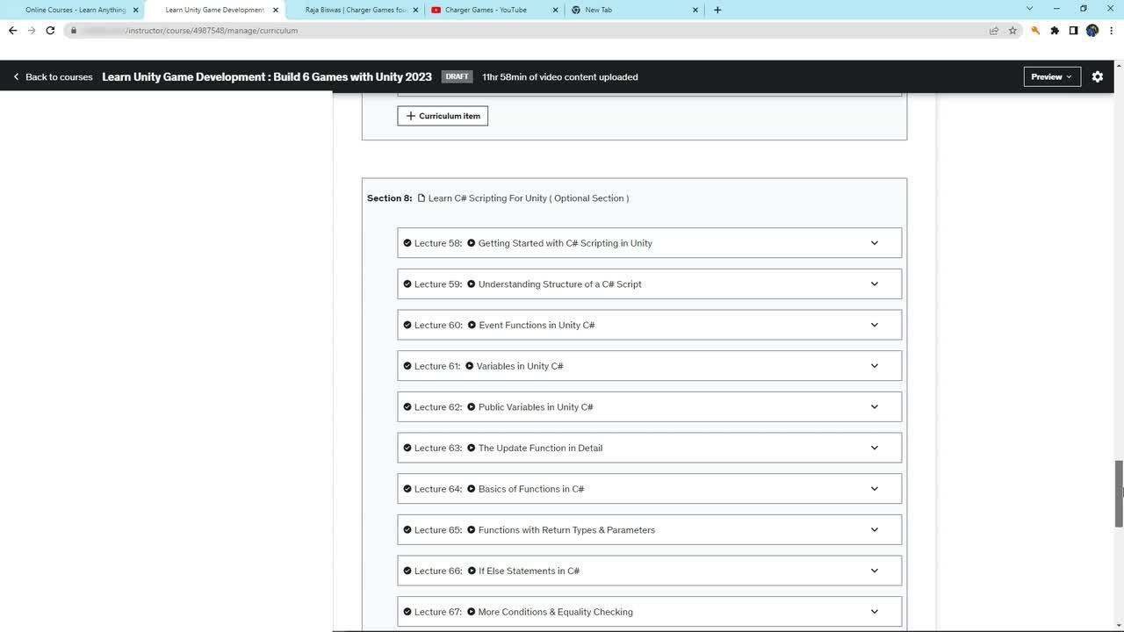This screenshot has width=1124, height=632.
Task: Expand Lecture 59 Understanding Structure of a C# Script
Action: point(874,284)
